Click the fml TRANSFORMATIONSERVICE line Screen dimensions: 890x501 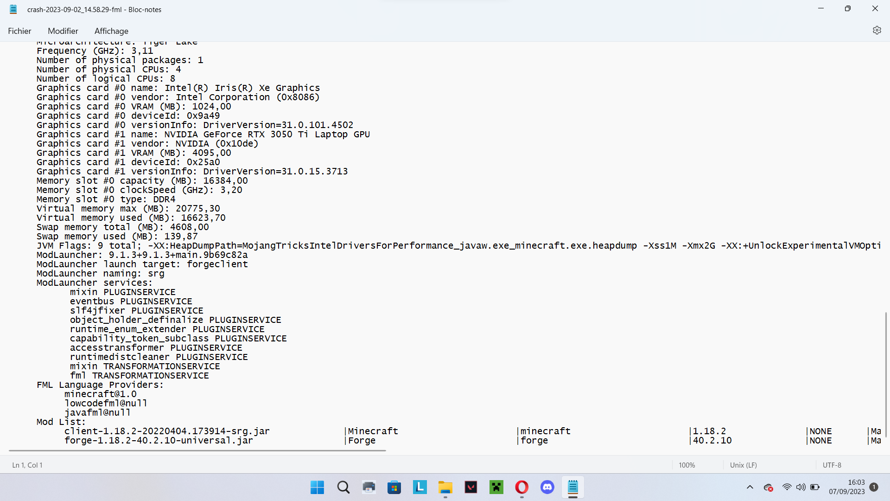(x=140, y=376)
